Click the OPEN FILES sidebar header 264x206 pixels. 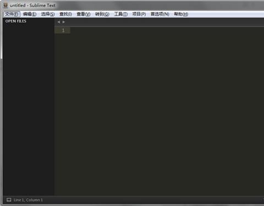pos(16,21)
